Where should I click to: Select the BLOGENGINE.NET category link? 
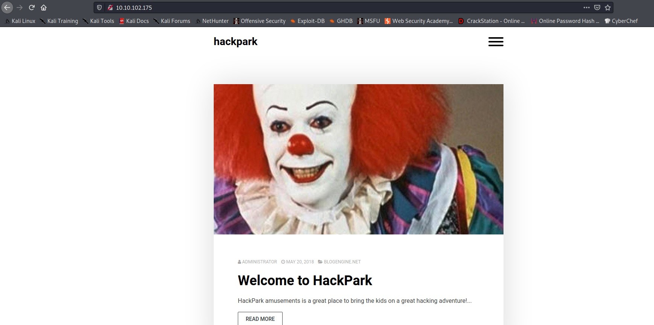tap(342, 262)
